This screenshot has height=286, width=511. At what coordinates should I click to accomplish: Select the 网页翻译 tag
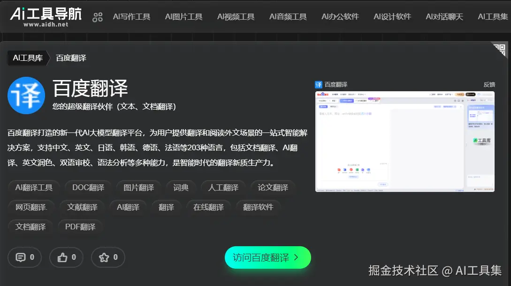(31, 207)
